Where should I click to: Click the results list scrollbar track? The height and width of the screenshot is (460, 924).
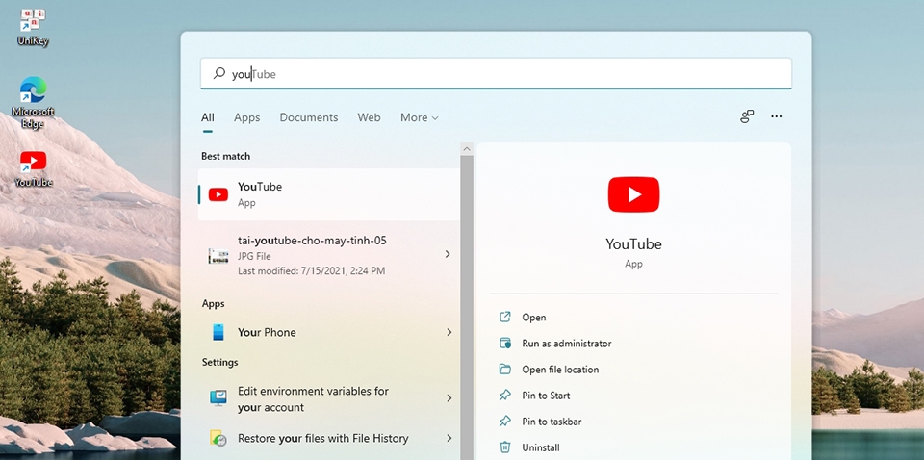[467, 307]
